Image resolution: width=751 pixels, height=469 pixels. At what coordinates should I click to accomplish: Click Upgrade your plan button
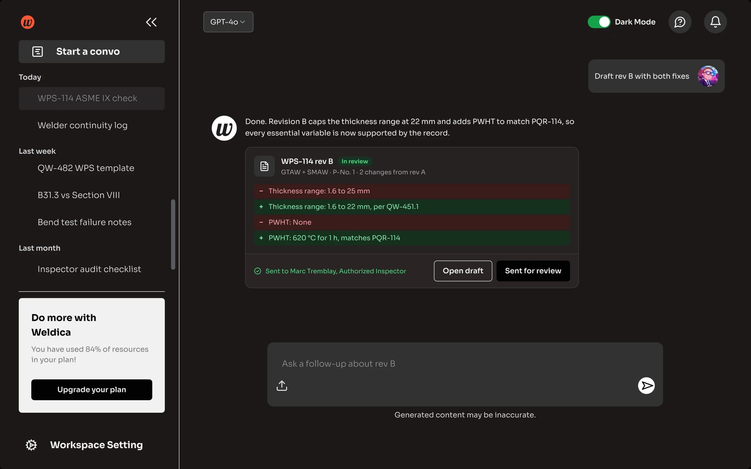92,390
